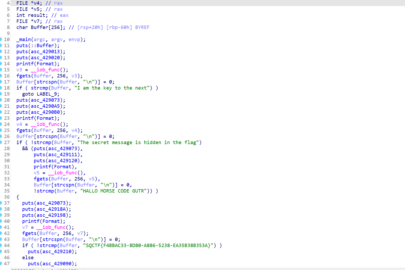
Task: Select the FILE *v5 declaration
Action: 29,9
